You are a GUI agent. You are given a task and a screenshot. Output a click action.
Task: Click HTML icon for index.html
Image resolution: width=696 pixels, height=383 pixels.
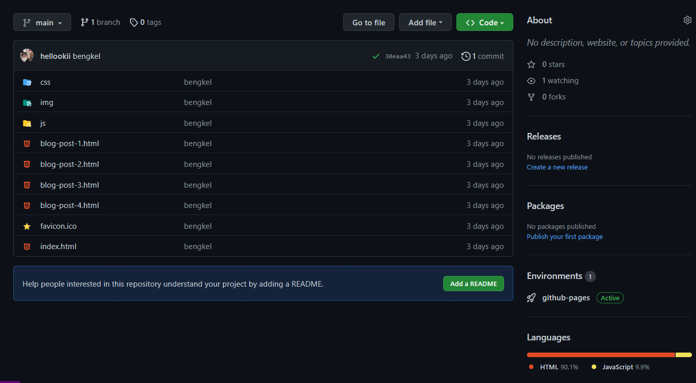27,247
